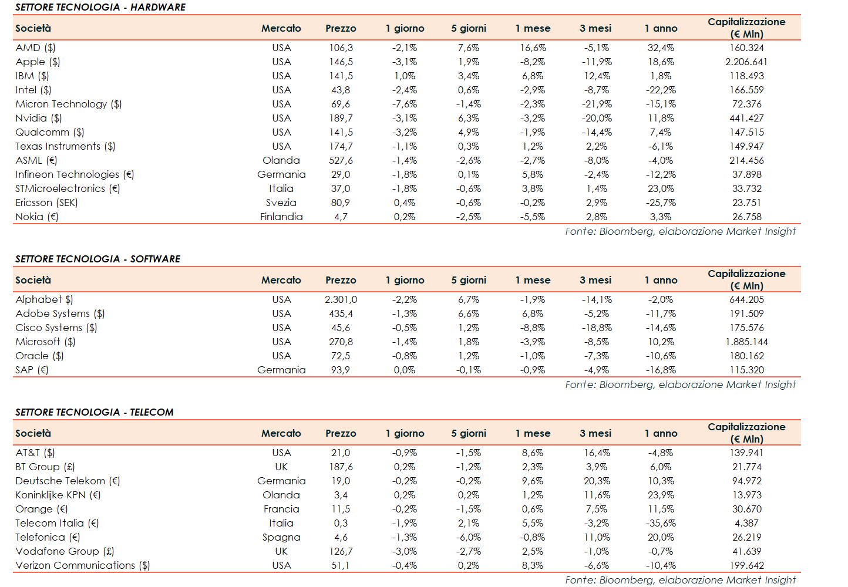Click Alphabet's capitalization value 644.205

point(746,299)
